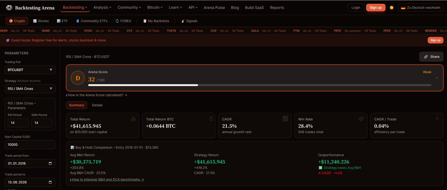Click Sign up in top navigation
The image size is (447, 190).
[376, 8]
